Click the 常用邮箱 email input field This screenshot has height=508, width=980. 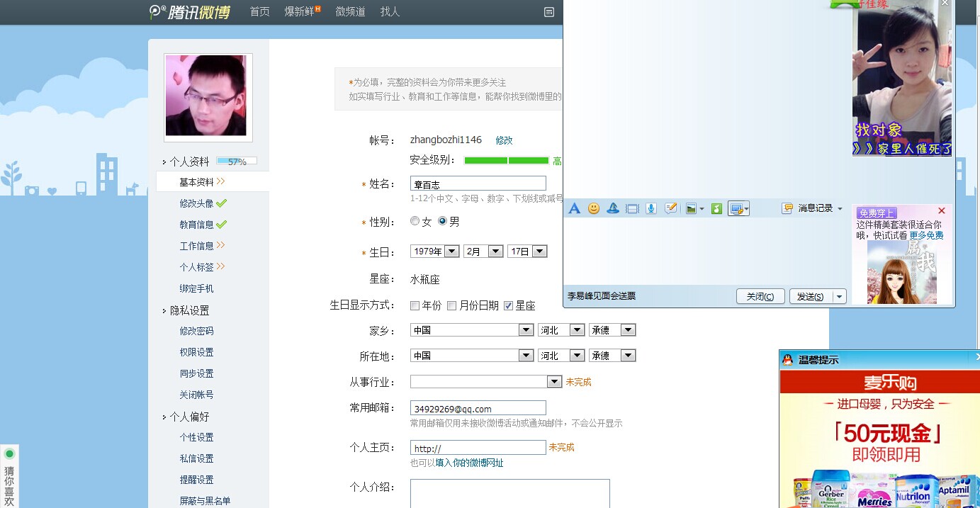[x=478, y=408]
